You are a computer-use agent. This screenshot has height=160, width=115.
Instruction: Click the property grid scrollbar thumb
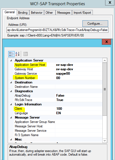[105, 89]
